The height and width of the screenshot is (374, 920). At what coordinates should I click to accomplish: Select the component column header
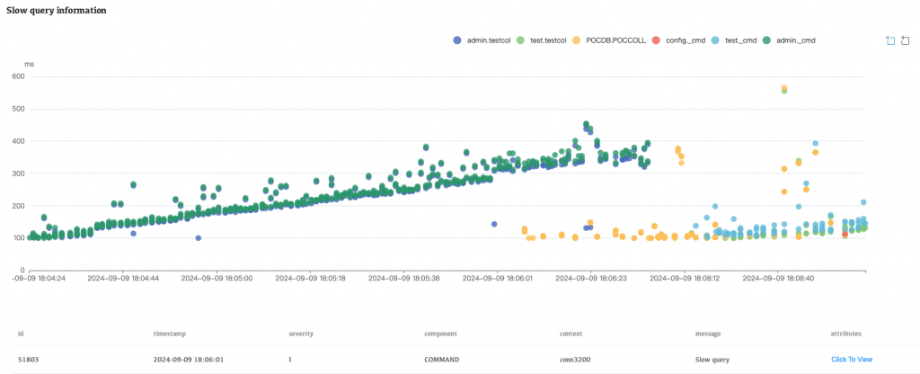pos(442,334)
